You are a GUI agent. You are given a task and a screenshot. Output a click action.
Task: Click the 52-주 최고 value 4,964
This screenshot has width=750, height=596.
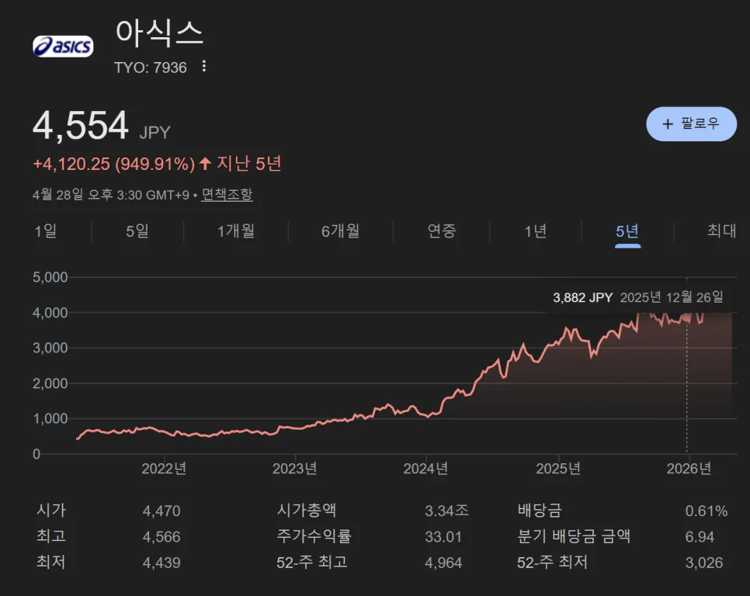tap(443, 563)
